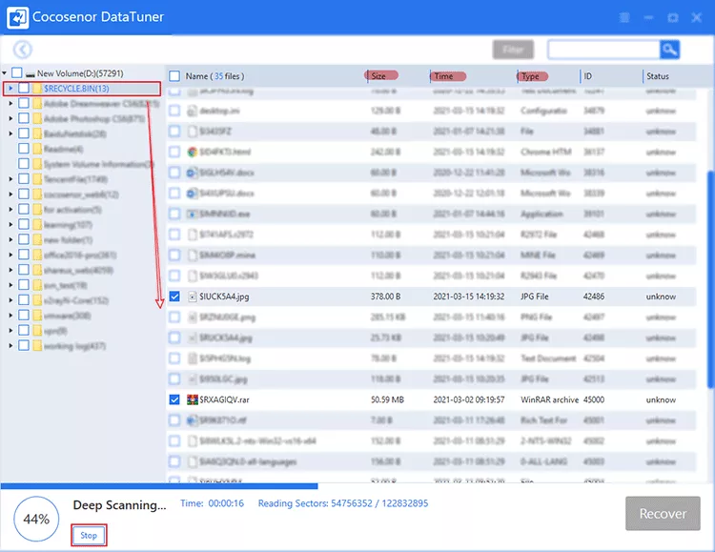Screen dimensions: 715x552
Task: Click the 44% circular progress indicator
Action: click(x=36, y=520)
